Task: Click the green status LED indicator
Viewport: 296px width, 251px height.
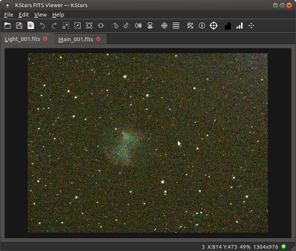Action: coord(284,246)
